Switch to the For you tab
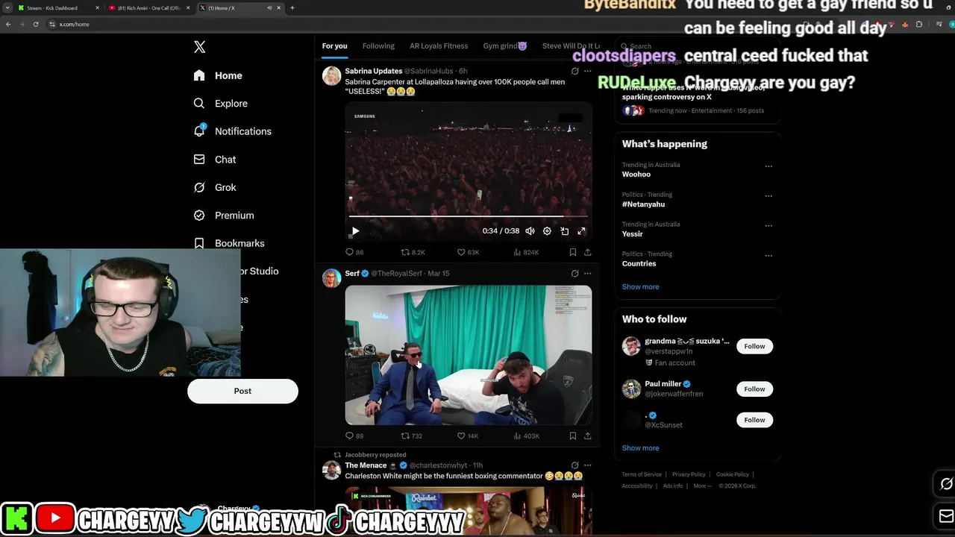Image resolution: width=955 pixels, height=537 pixels. [334, 46]
